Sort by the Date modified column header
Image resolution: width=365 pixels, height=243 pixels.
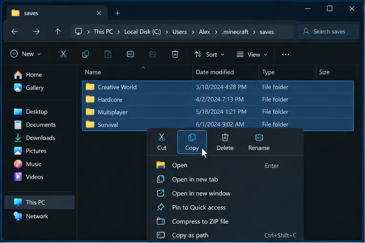click(226, 72)
